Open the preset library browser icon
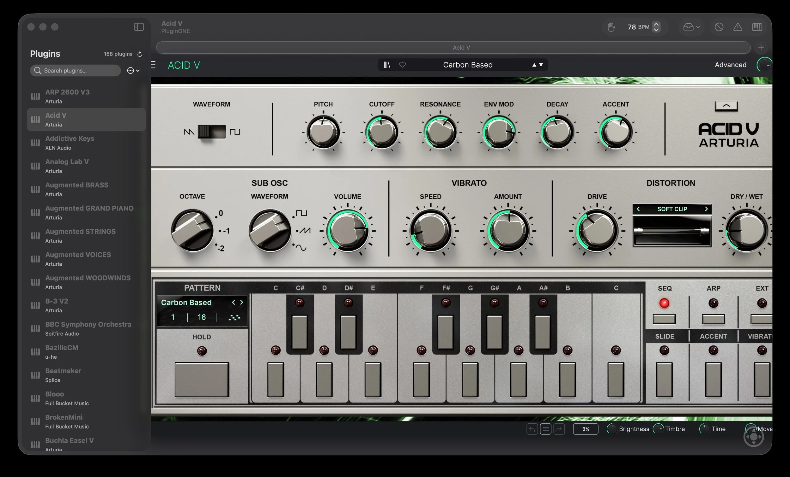This screenshot has width=790, height=477. (x=387, y=65)
